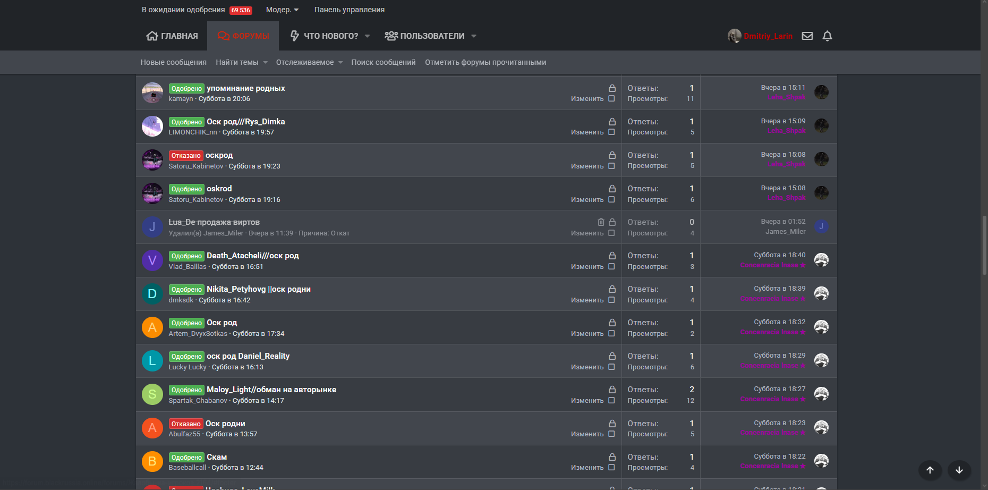Click the scroll-to-bottom arrow button
The image size is (988, 490).
959,470
